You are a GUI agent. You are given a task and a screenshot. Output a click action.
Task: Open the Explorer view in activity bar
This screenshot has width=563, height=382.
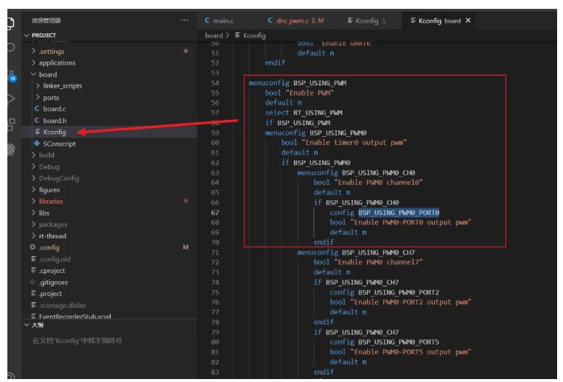(10, 22)
